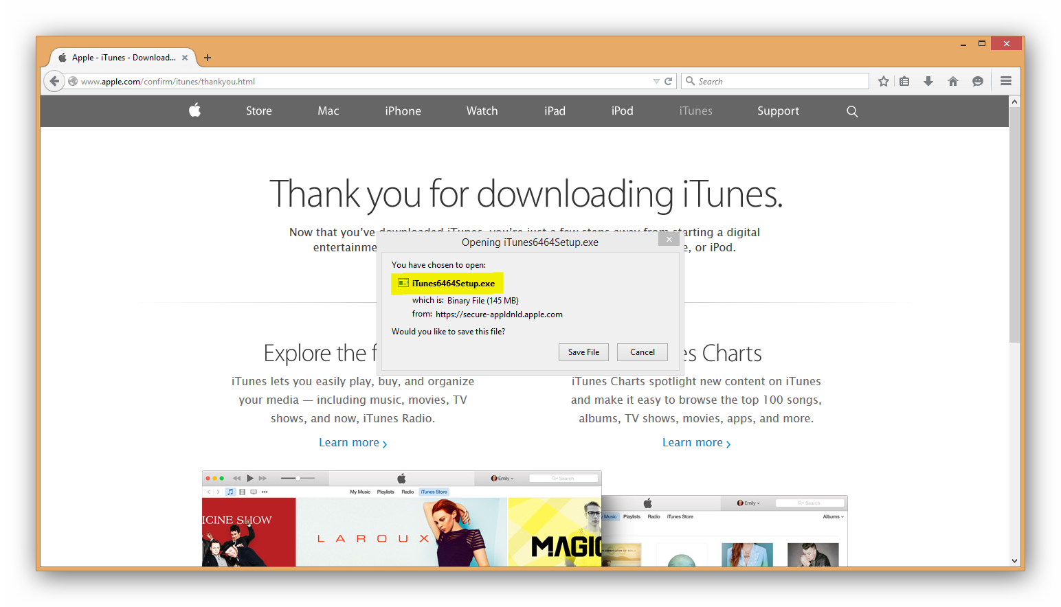Click the 'Thank you for downloading iTunes.' heading

526,194
